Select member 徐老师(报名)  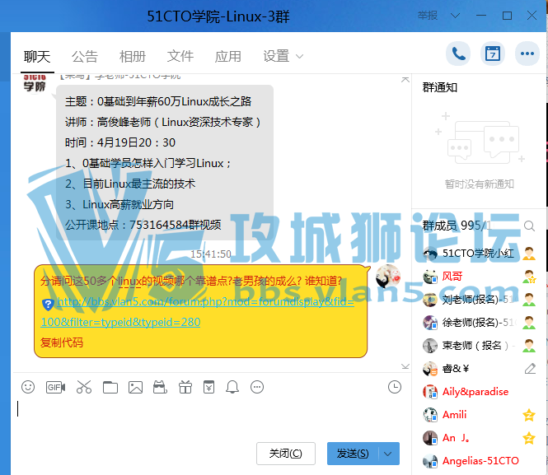point(480,323)
